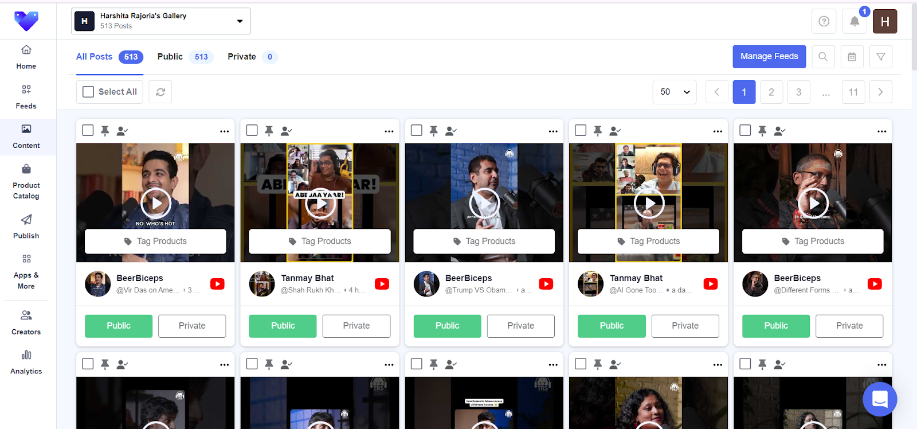This screenshot has height=429, width=917.
Task: Open the calendar date filter
Action: (x=852, y=56)
